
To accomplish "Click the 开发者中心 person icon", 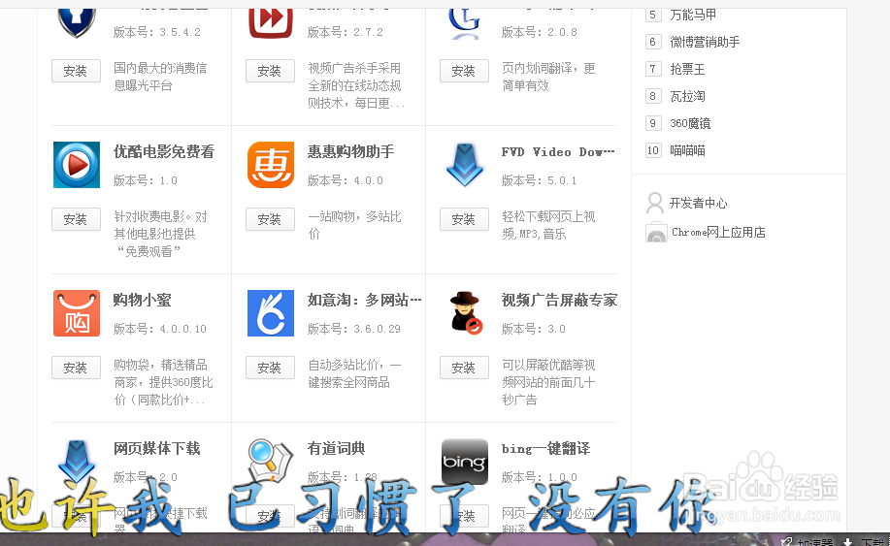I will click(x=654, y=203).
